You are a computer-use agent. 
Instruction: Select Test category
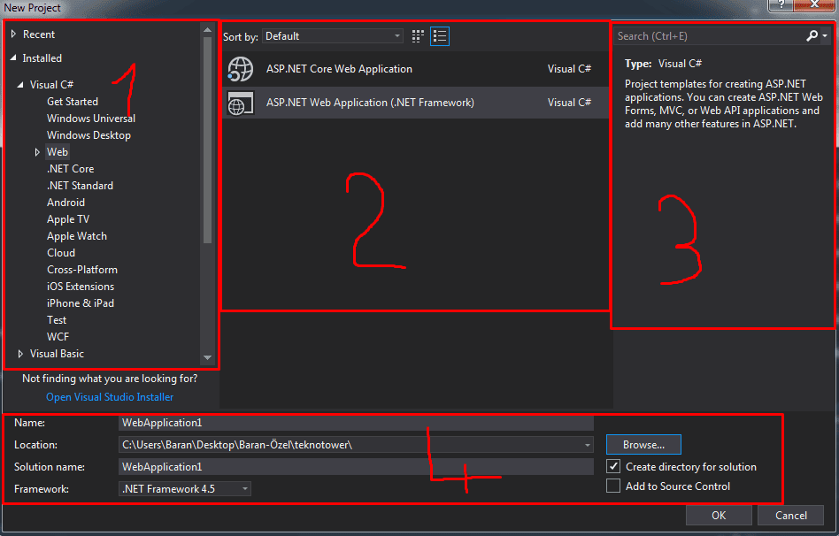(x=57, y=320)
